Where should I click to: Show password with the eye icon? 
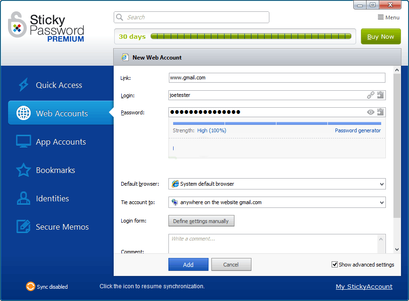click(371, 112)
